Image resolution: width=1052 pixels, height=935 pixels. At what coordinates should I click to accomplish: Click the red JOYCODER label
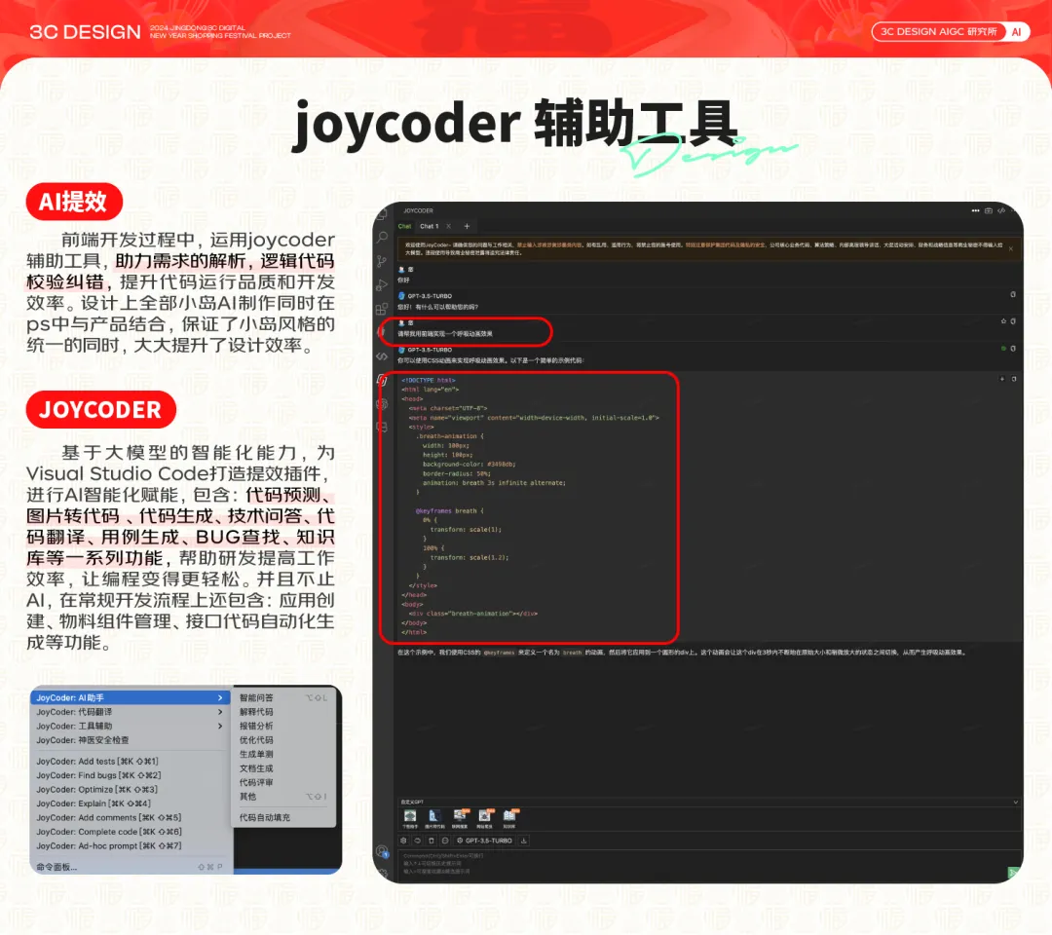(x=100, y=409)
